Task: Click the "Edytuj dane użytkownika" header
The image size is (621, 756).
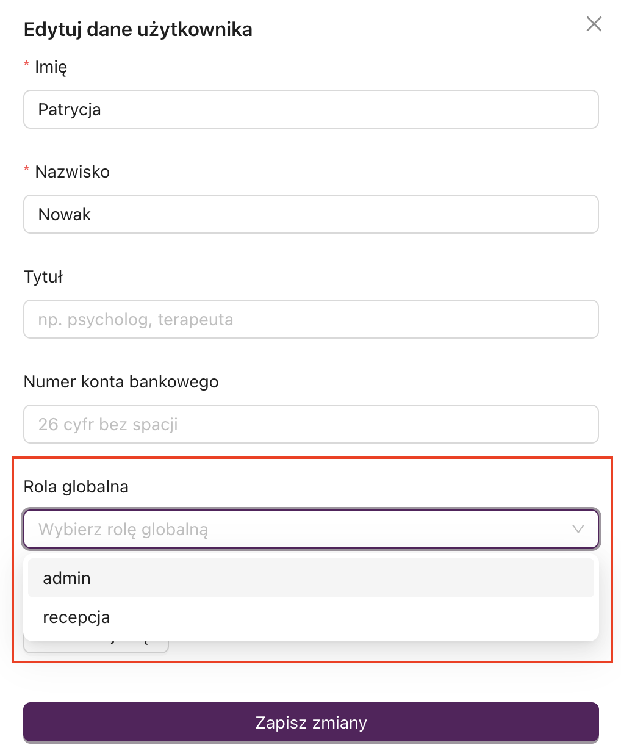Action: click(138, 29)
